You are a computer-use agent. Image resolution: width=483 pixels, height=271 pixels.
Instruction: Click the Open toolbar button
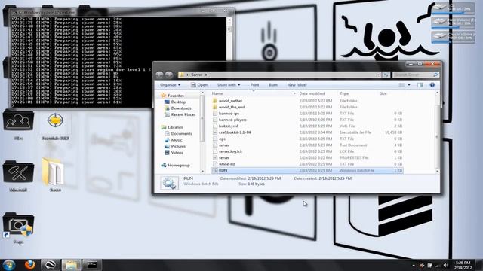pos(199,85)
